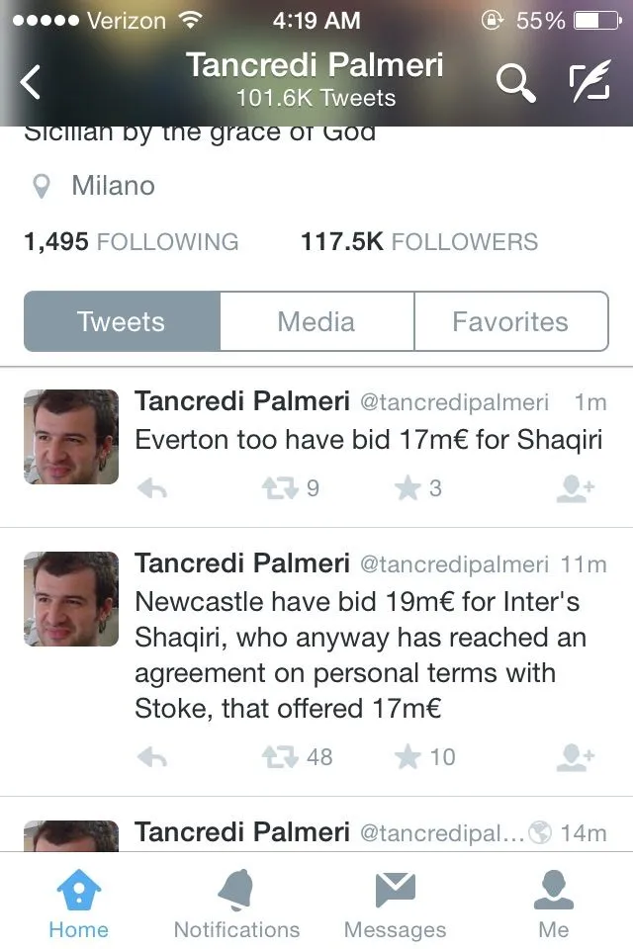
Task: Compose a new tweet with quill icon
Action: (589, 84)
